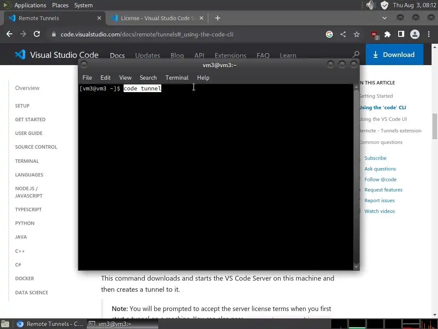The height and width of the screenshot is (329, 438).
Task: Click the blue Download button
Action: point(394,54)
